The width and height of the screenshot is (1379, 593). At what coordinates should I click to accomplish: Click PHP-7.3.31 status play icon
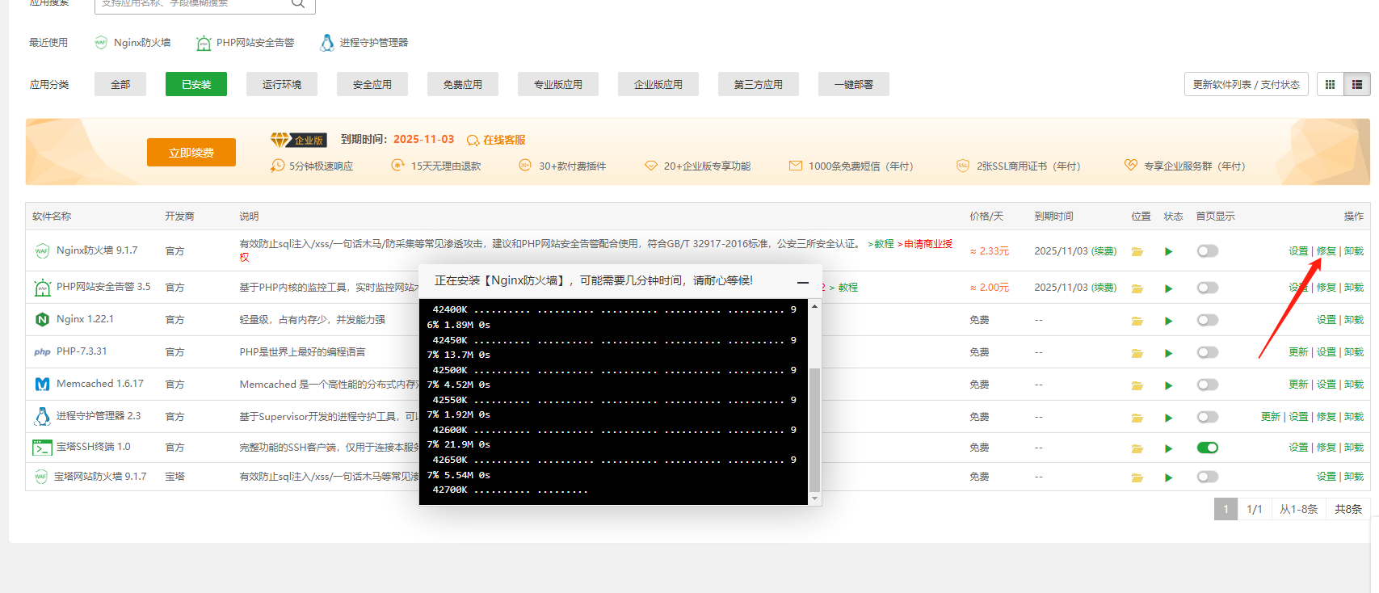[x=1168, y=353]
